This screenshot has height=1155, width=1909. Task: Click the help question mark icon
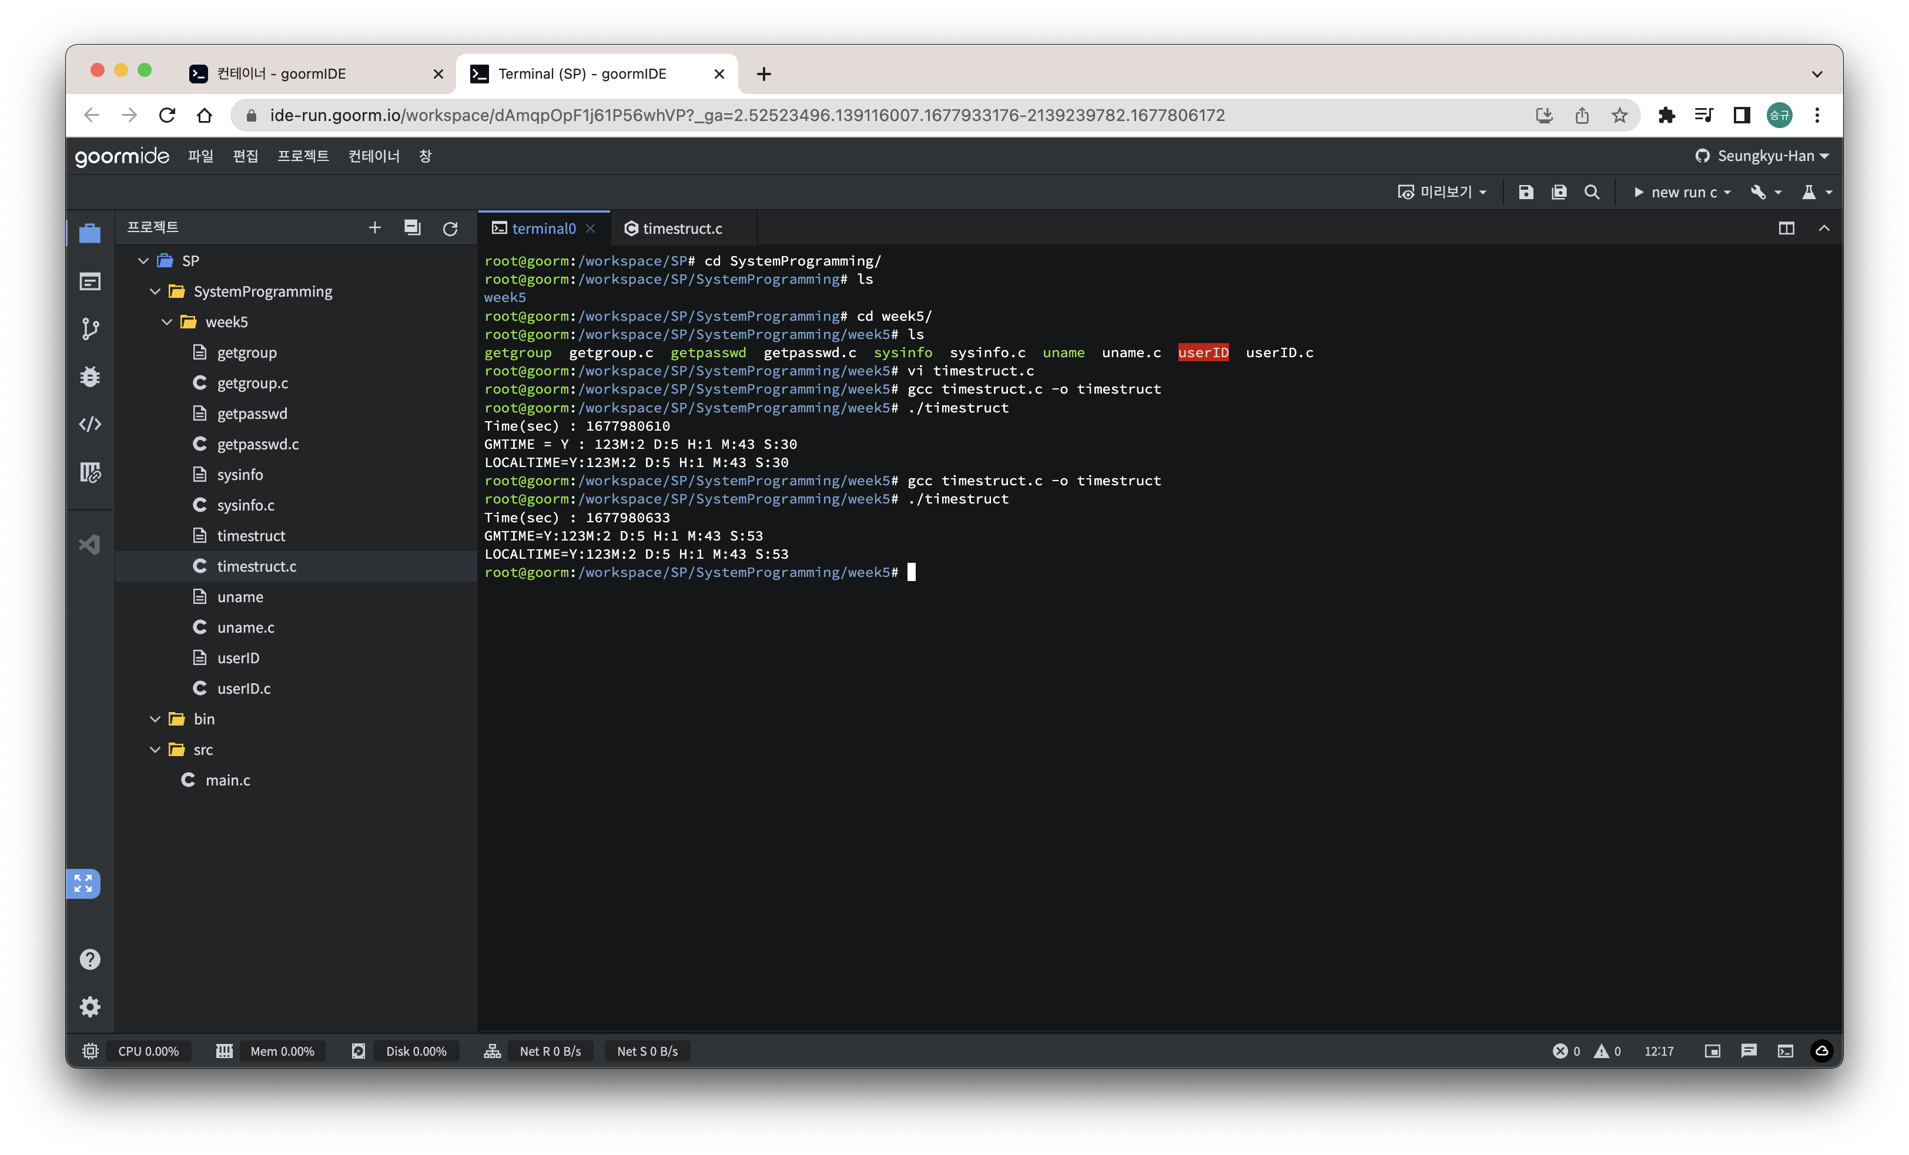90,959
